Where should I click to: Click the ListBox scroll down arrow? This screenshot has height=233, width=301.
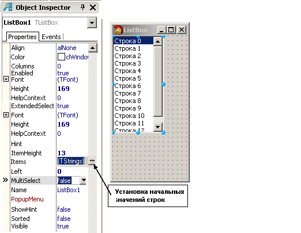coord(158,127)
